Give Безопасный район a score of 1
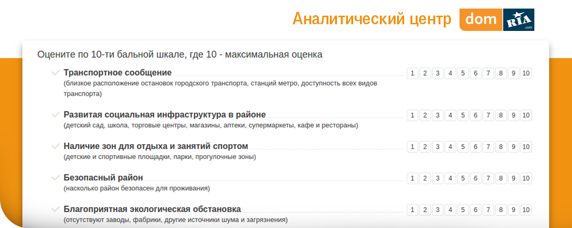 pos(412,178)
